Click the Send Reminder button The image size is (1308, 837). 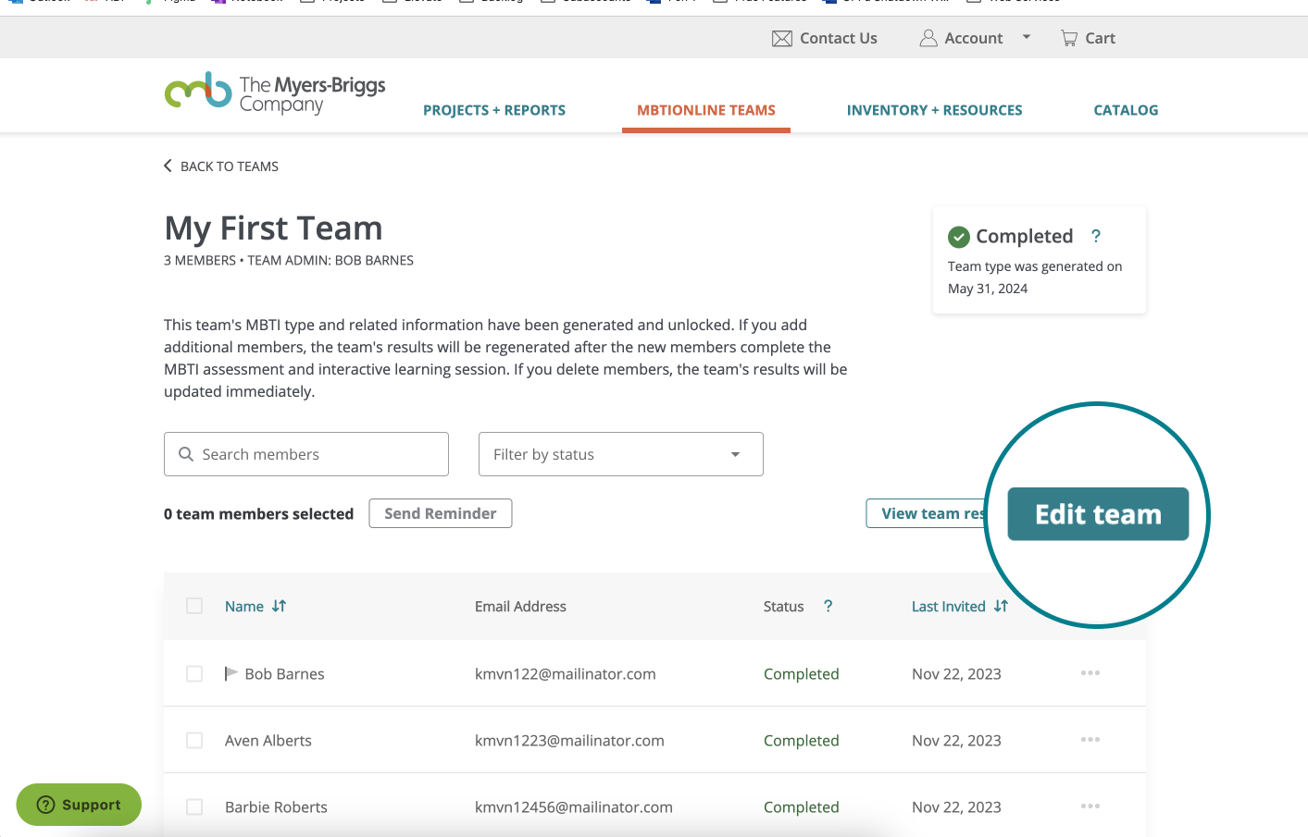click(x=441, y=513)
